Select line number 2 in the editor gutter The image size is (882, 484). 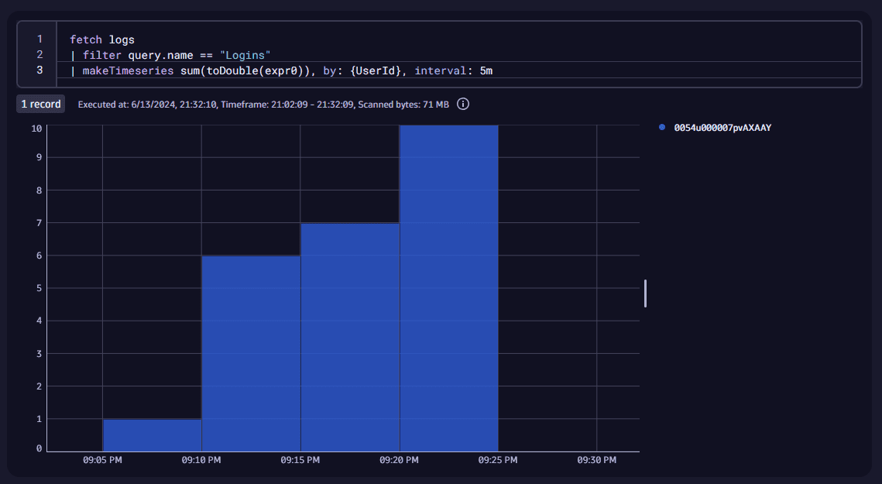point(39,55)
